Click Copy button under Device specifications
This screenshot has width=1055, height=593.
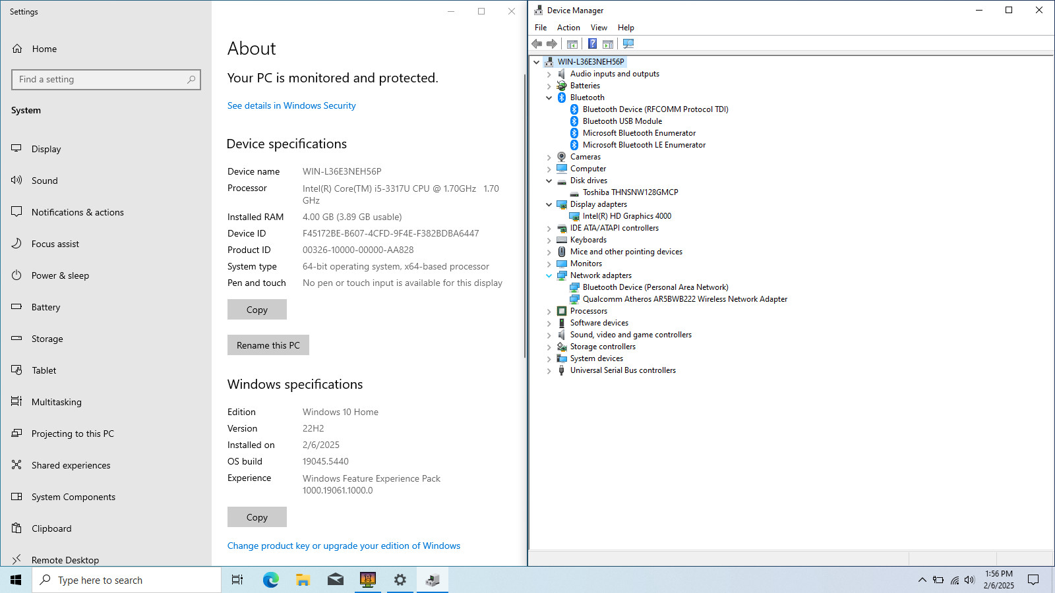(x=257, y=310)
